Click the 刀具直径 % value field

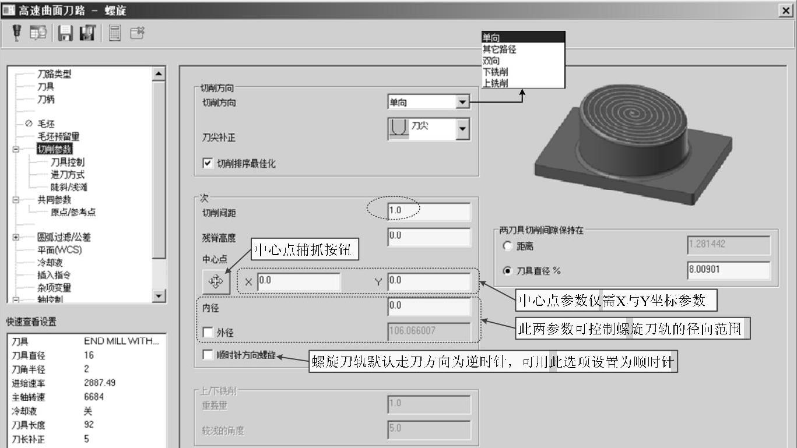tap(729, 270)
